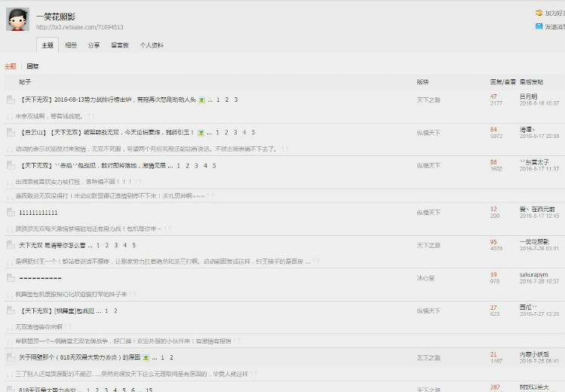565x392 pixels.
Task: Click the username 一笑花照影 heading
Action: coord(56,17)
